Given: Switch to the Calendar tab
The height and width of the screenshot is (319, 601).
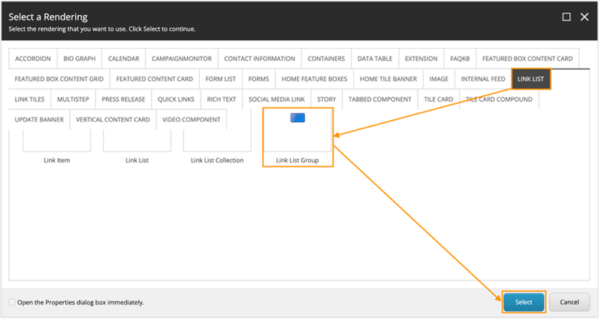Looking at the screenshot, I should pos(123,59).
